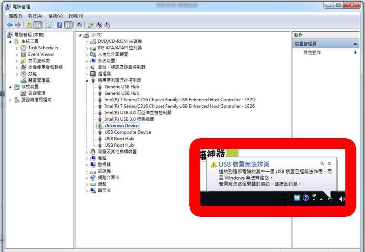Viewport: 365px width, 252px height.
Task: Open the 檢視(V) menu
Action: tap(55, 16)
